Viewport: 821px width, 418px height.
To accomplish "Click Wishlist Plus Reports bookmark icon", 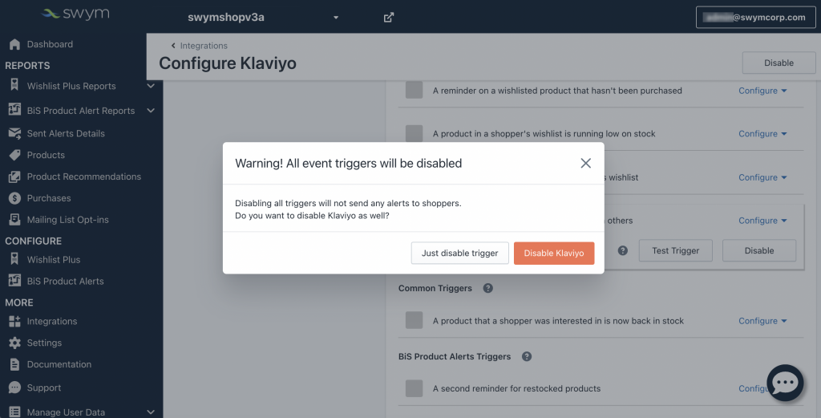I will pyautogui.click(x=14, y=85).
